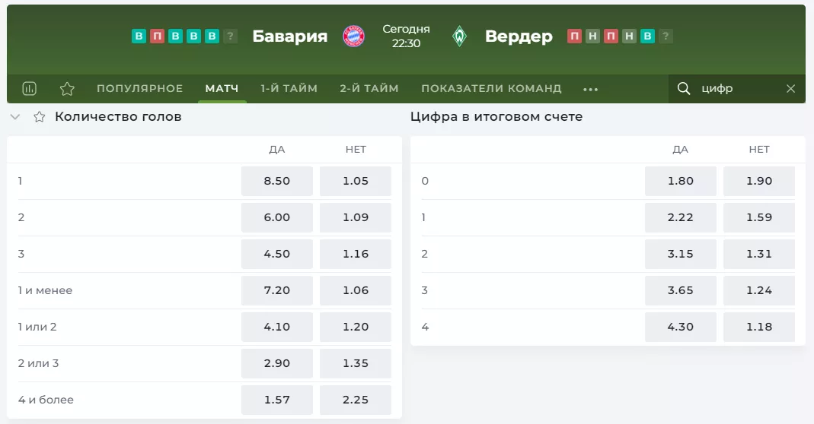
Task: Collapse the 'Количество голов' section
Action: (x=15, y=117)
